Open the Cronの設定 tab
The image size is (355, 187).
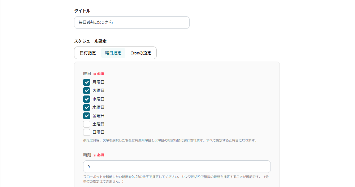tap(141, 53)
